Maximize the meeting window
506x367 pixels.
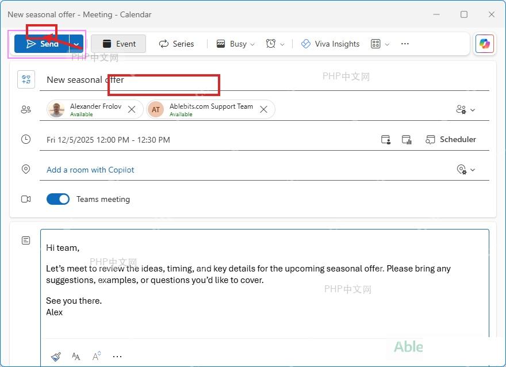(463, 14)
